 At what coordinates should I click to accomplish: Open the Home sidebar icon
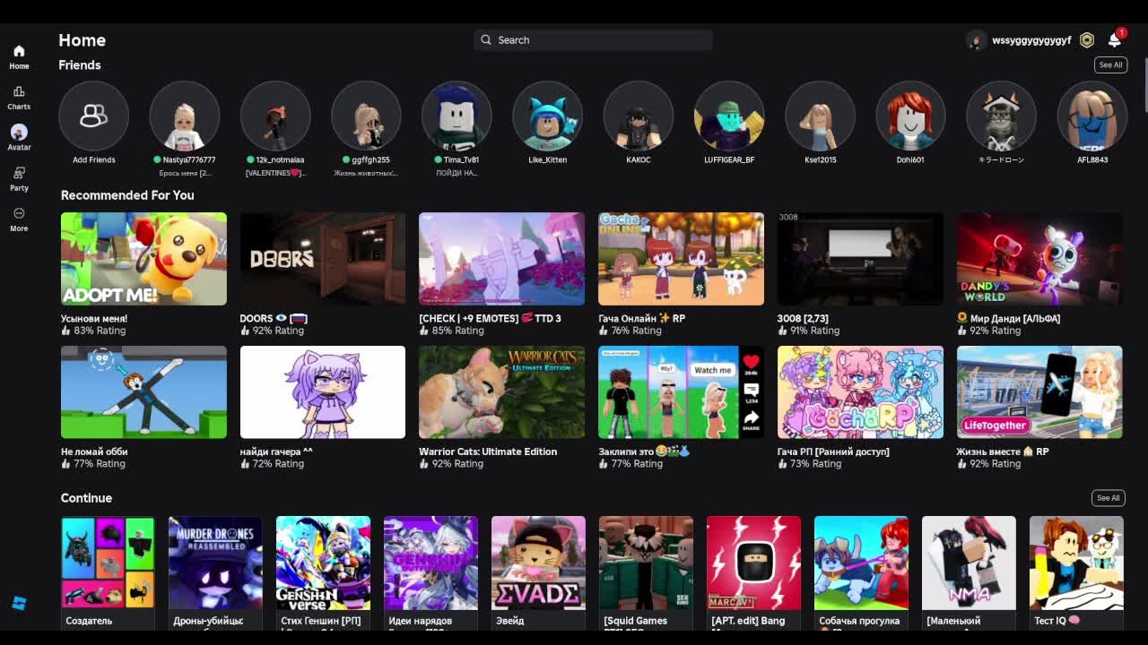[19, 51]
